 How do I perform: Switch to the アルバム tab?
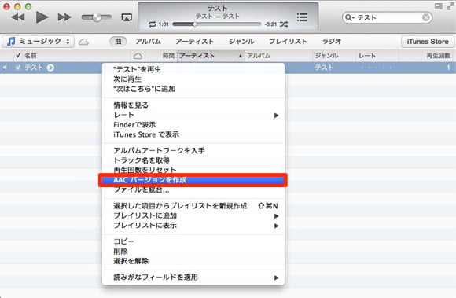[x=149, y=42]
